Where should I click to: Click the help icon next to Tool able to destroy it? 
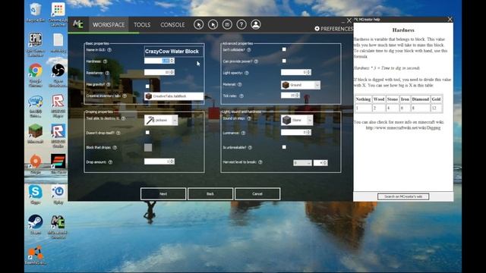point(123,118)
